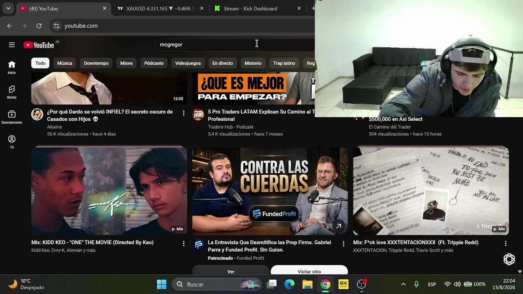This screenshot has height=294, width=523.
Task: Filter the feed by Videojuegos
Action: (188, 63)
